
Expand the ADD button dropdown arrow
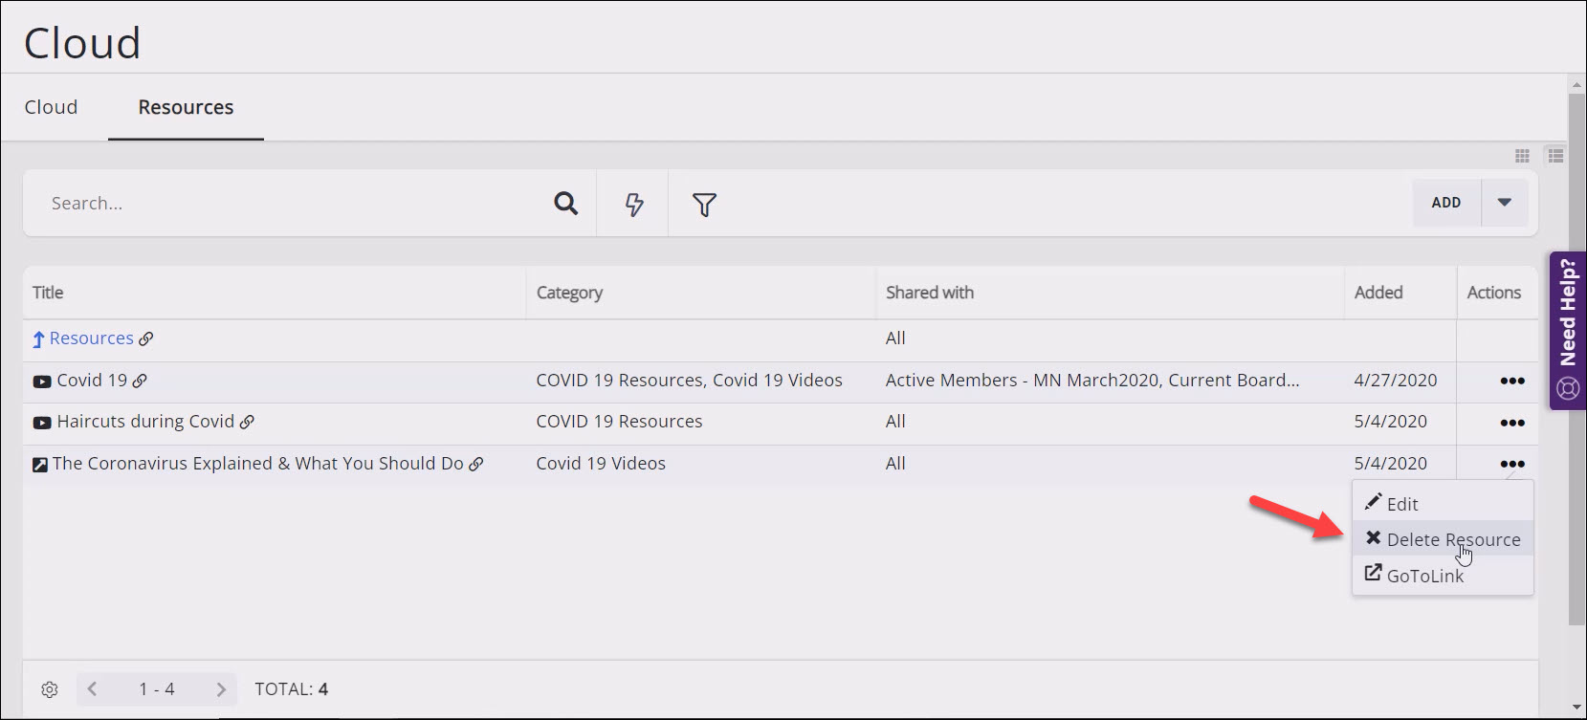click(1504, 203)
